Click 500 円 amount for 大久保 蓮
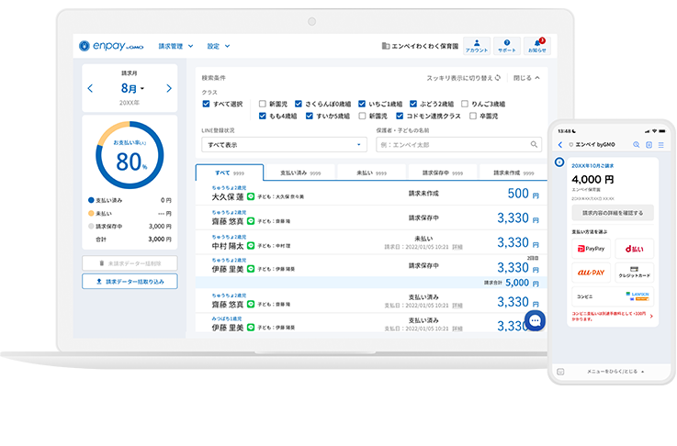This screenshot has height=446, width=677. (x=523, y=194)
